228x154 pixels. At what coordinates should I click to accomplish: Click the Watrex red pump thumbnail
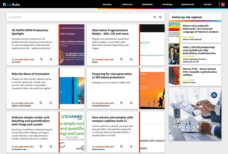(x=174, y=76)
